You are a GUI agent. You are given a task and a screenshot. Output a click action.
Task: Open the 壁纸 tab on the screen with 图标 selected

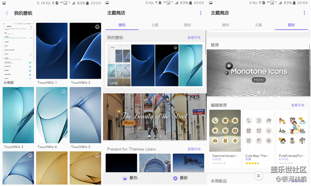coord(225,25)
